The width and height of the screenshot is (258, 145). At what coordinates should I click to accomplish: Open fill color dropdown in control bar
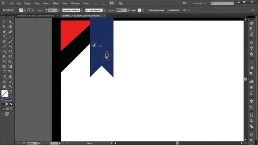tap(24, 10)
